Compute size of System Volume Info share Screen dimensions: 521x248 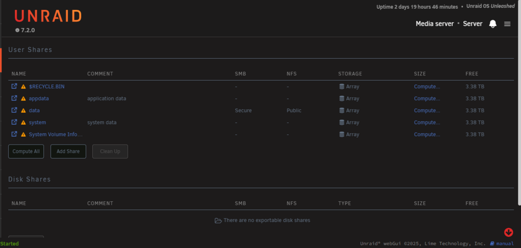tap(427, 134)
